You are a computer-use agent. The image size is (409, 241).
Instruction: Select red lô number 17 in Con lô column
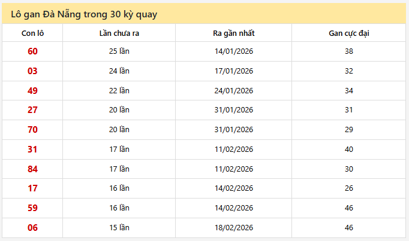tap(32, 188)
